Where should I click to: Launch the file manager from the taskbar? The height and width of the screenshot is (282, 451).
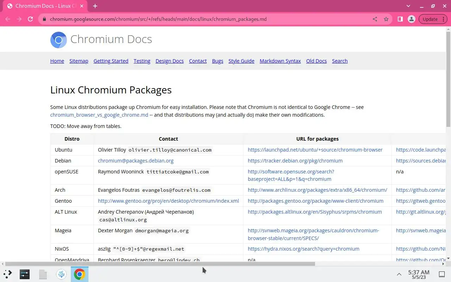43,274
